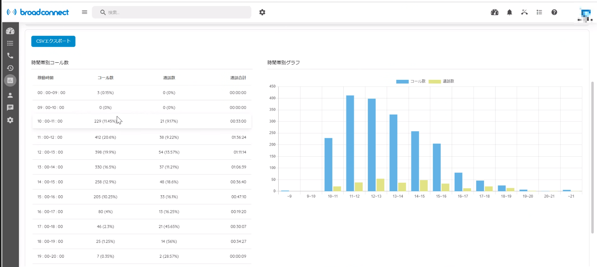Click the CSVエクスポート button
The image size is (597, 267).
pos(53,41)
